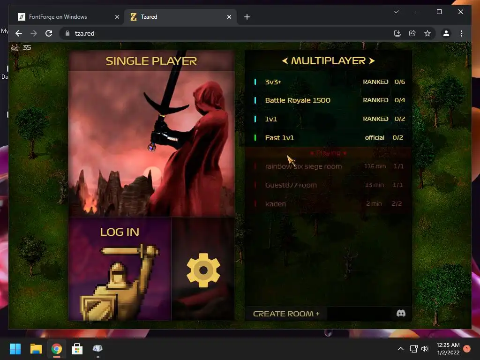Open notification badge in taskbar
Screen dimensions: 480x360
(x=467, y=349)
